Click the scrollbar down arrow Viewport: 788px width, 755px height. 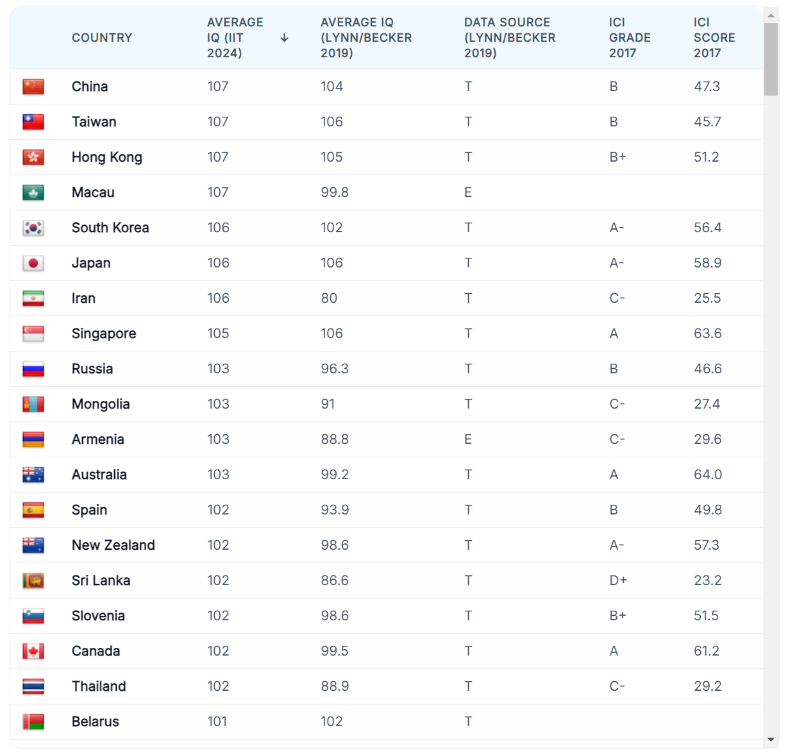(771, 740)
